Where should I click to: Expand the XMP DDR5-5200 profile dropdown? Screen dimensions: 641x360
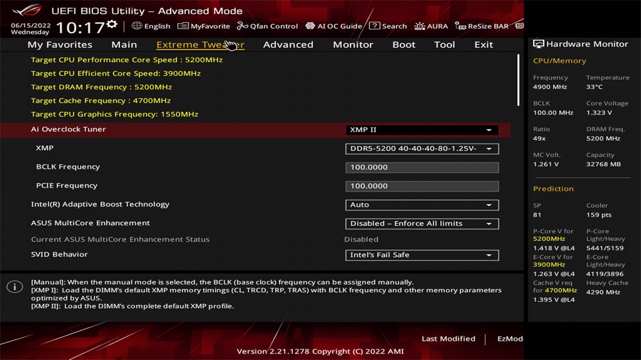coord(422,148)
